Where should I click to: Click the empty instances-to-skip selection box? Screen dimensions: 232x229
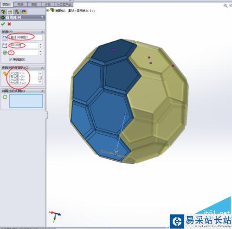click(26, 101)
